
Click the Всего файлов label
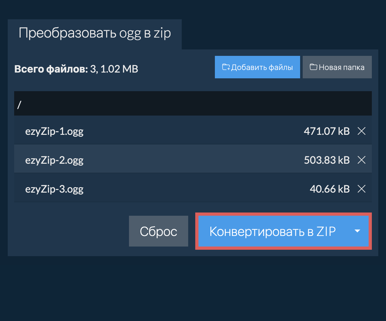[x=51, y=69]
